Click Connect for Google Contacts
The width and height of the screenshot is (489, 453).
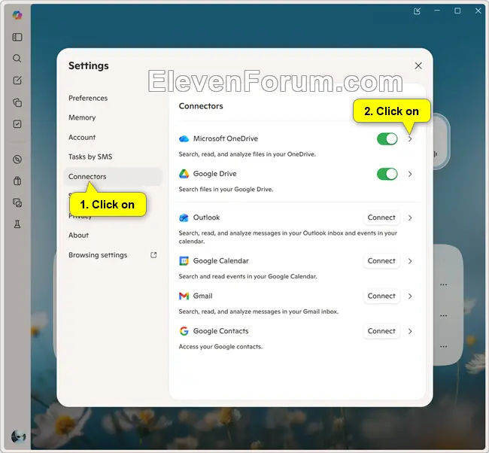(381, 331)
